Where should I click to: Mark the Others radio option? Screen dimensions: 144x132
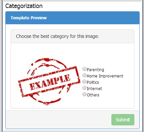tap(84, 94)
